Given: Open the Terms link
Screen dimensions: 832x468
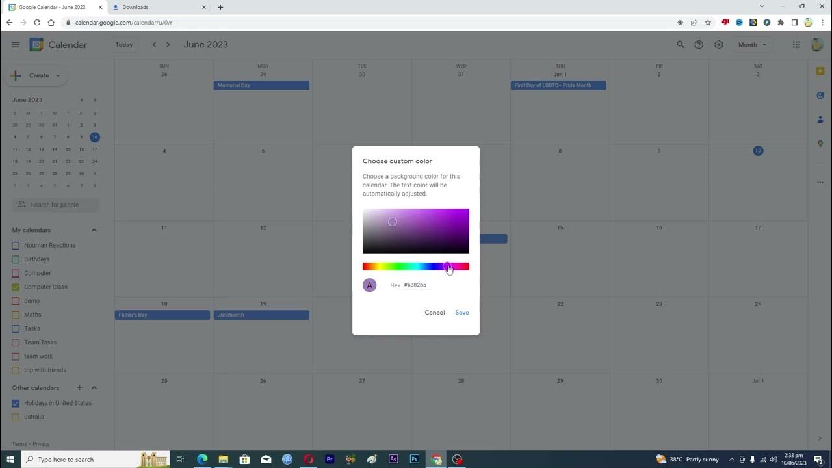Looking at the screenshot, I should 19,445.
